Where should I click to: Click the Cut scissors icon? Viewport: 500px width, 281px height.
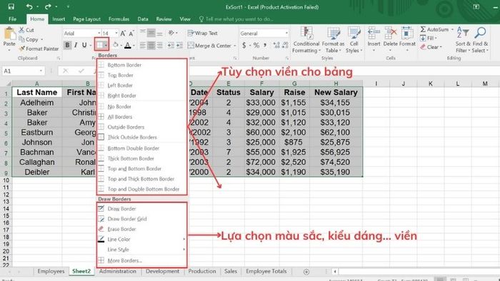click(x=21, y=30)
